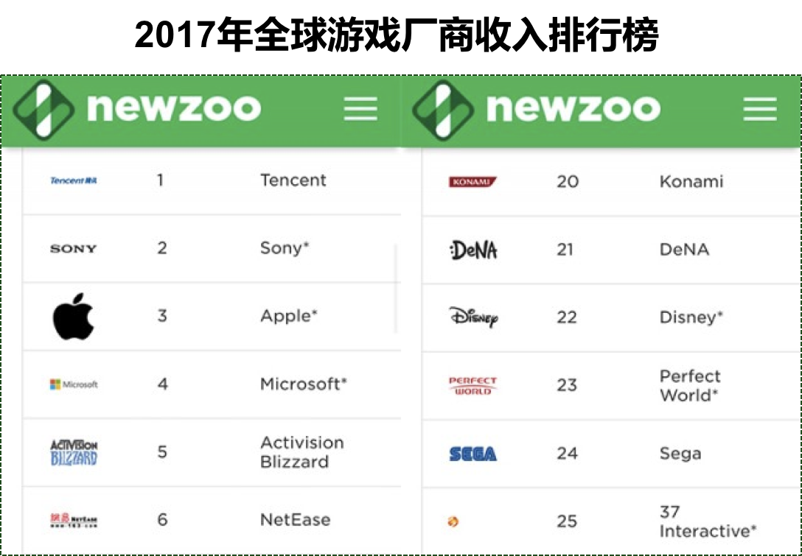
Task: Click the Tencent logo in rank 1
Action: (74, 180)
